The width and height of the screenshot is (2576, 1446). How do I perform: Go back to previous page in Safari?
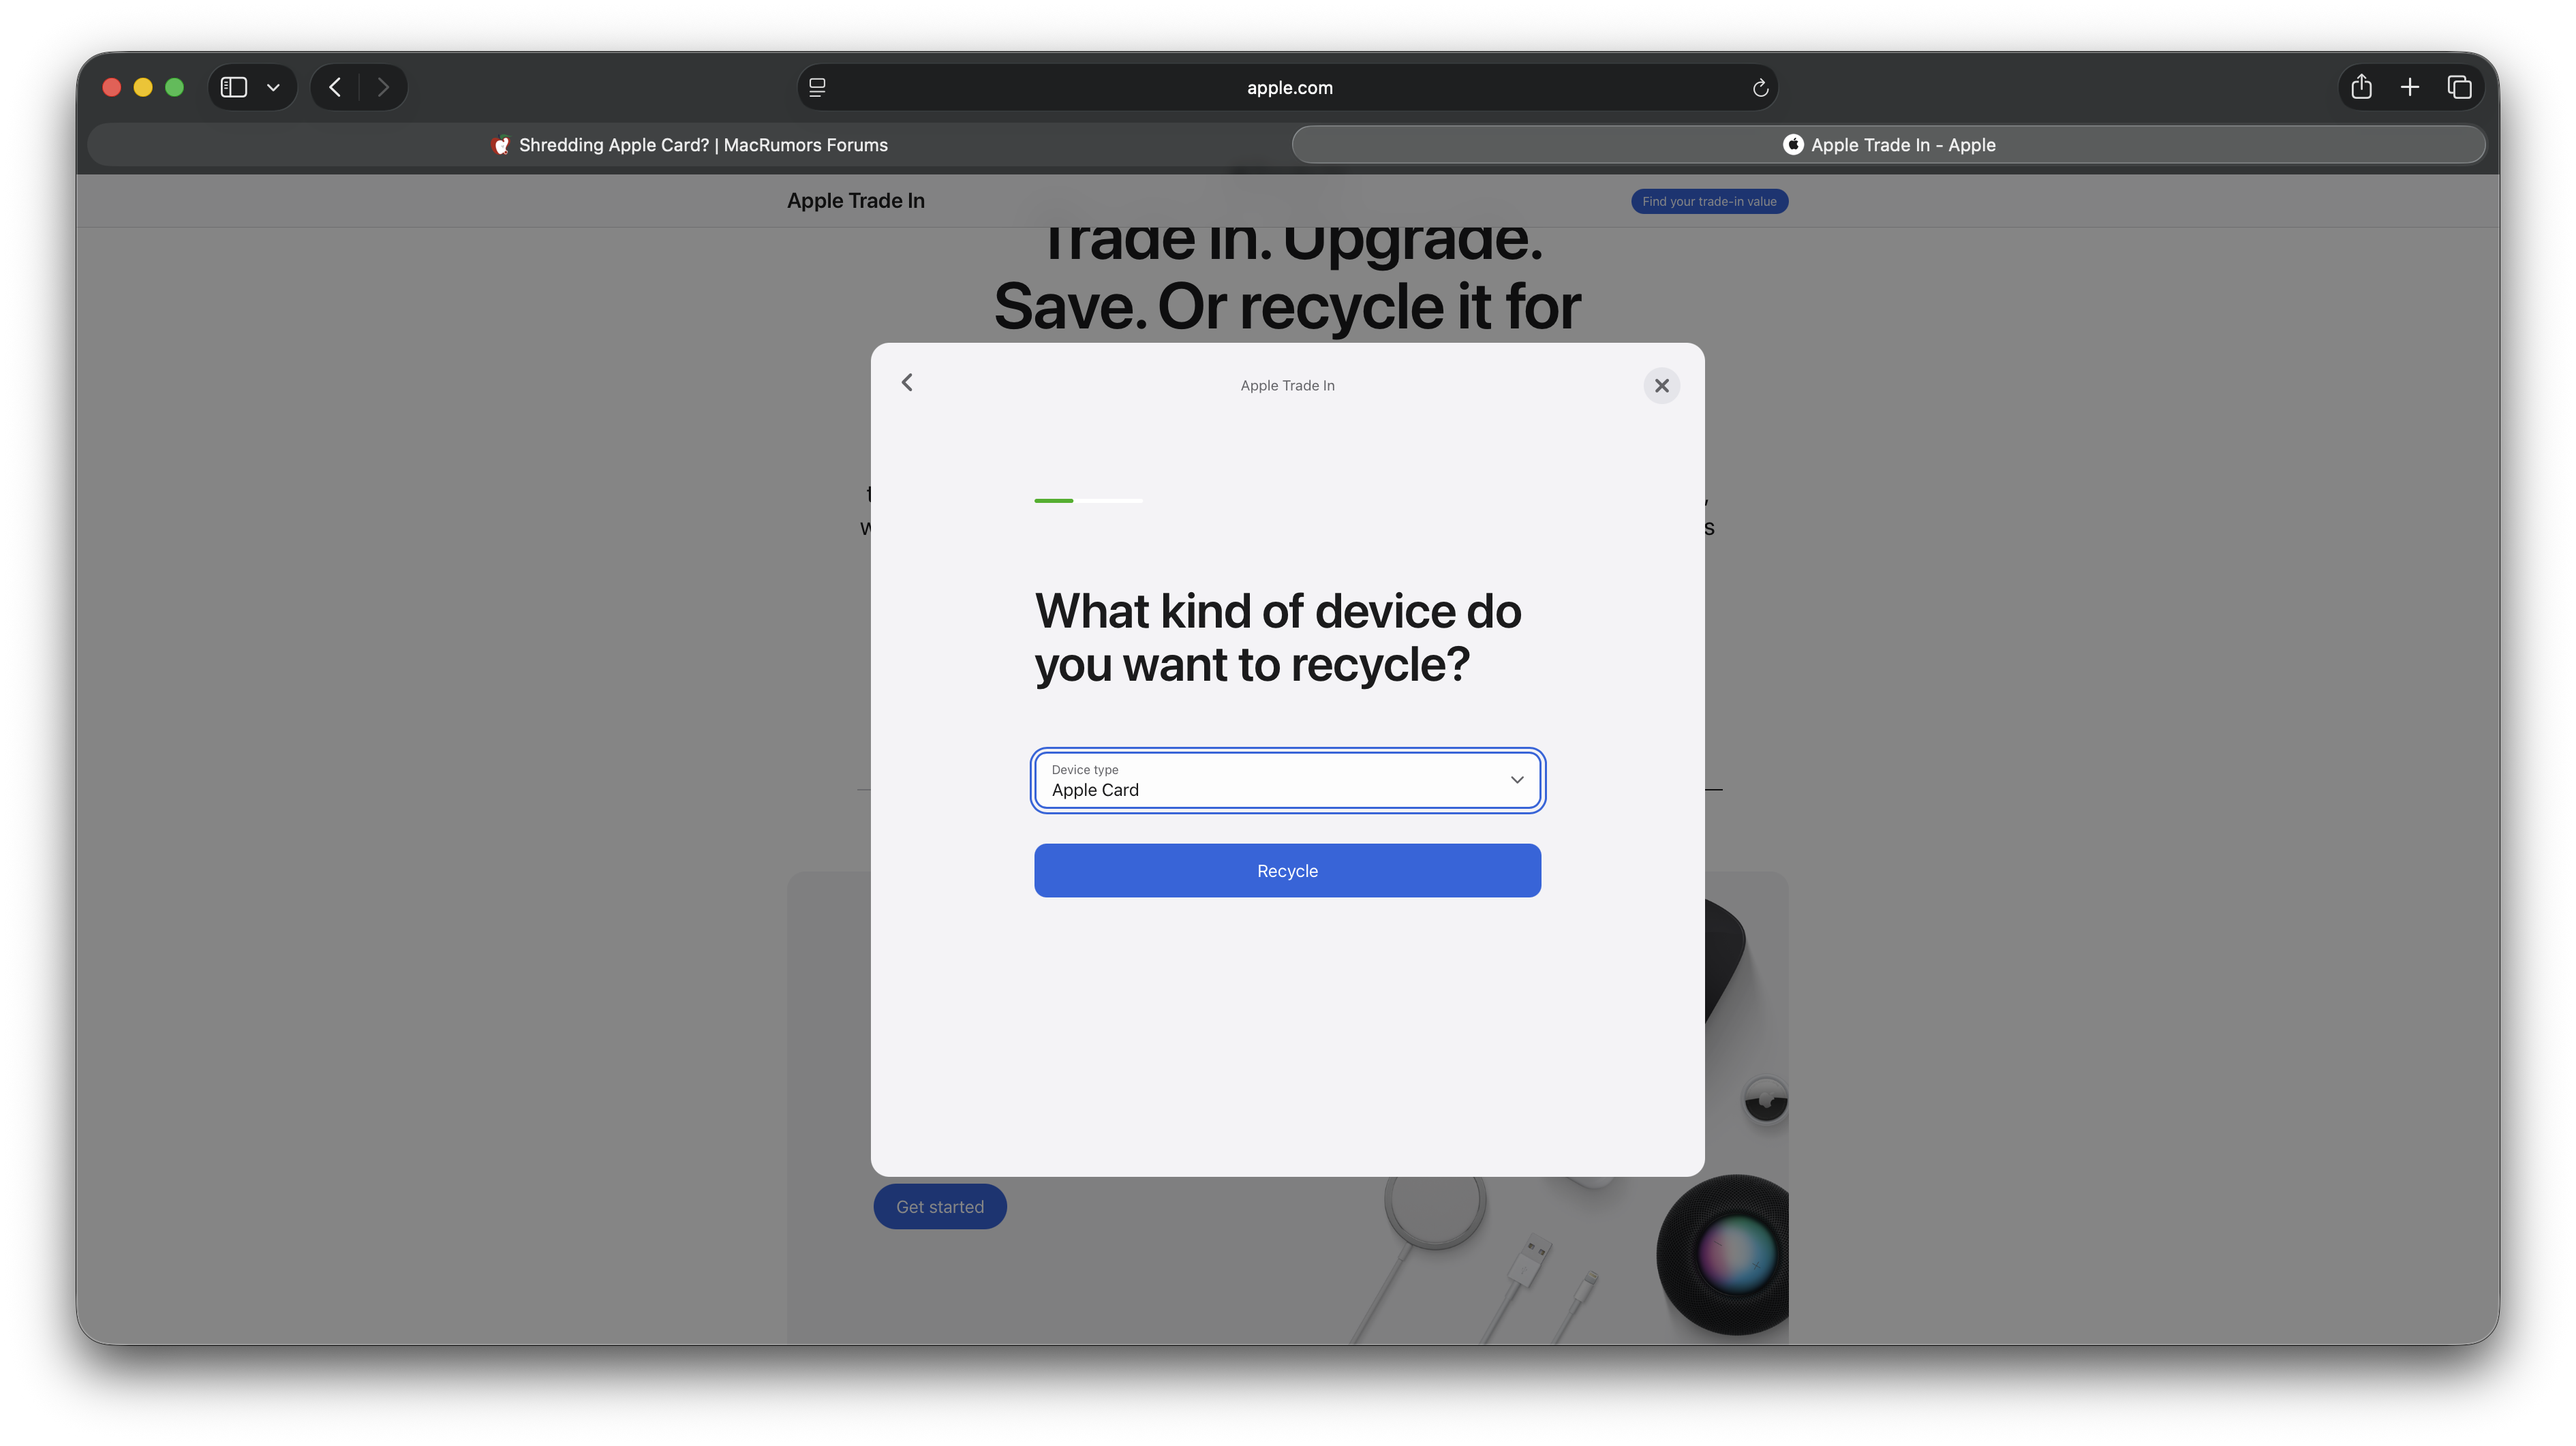coord(335,88)
